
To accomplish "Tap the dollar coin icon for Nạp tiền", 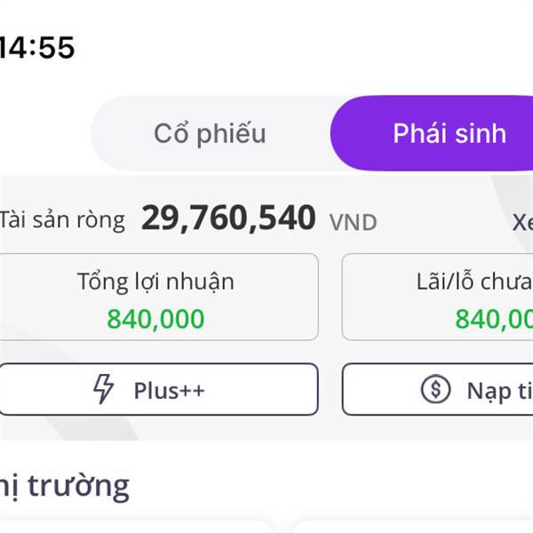I will (435, 389).
